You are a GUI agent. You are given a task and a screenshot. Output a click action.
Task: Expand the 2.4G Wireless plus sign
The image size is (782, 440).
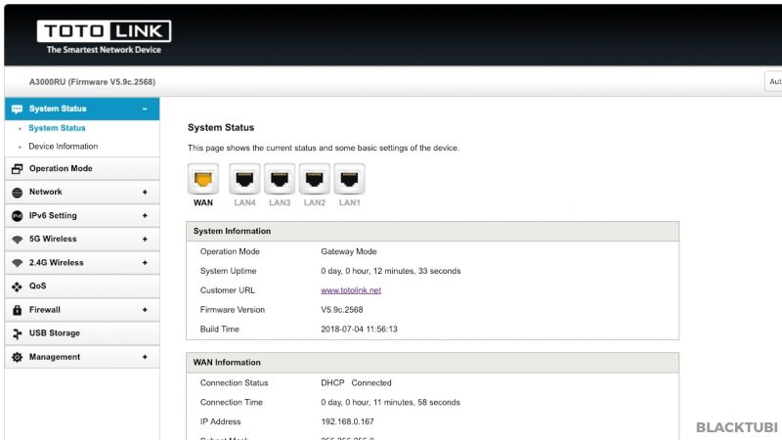click(145, 262)
